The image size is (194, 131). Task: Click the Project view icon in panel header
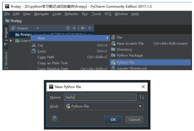(x=13, y=28)
